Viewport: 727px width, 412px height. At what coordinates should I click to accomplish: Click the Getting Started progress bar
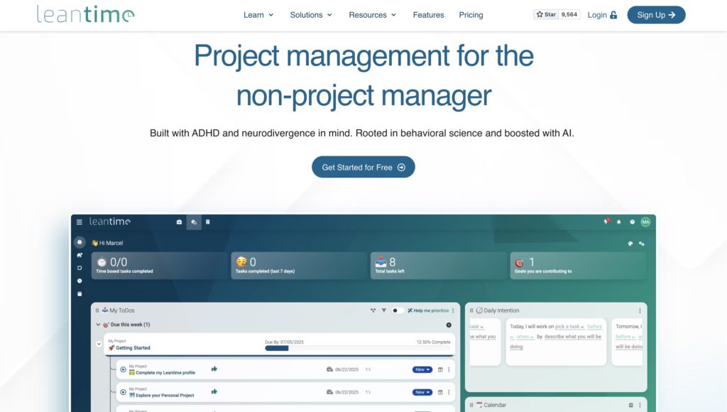pos(358,349)
